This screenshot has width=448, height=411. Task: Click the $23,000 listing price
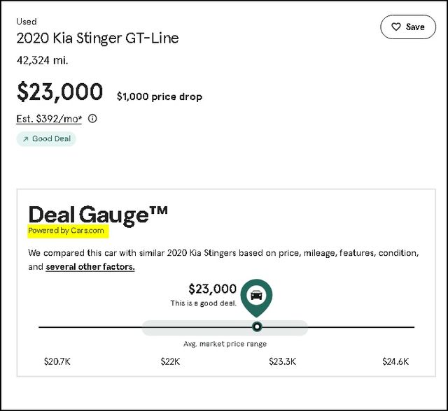59,92
